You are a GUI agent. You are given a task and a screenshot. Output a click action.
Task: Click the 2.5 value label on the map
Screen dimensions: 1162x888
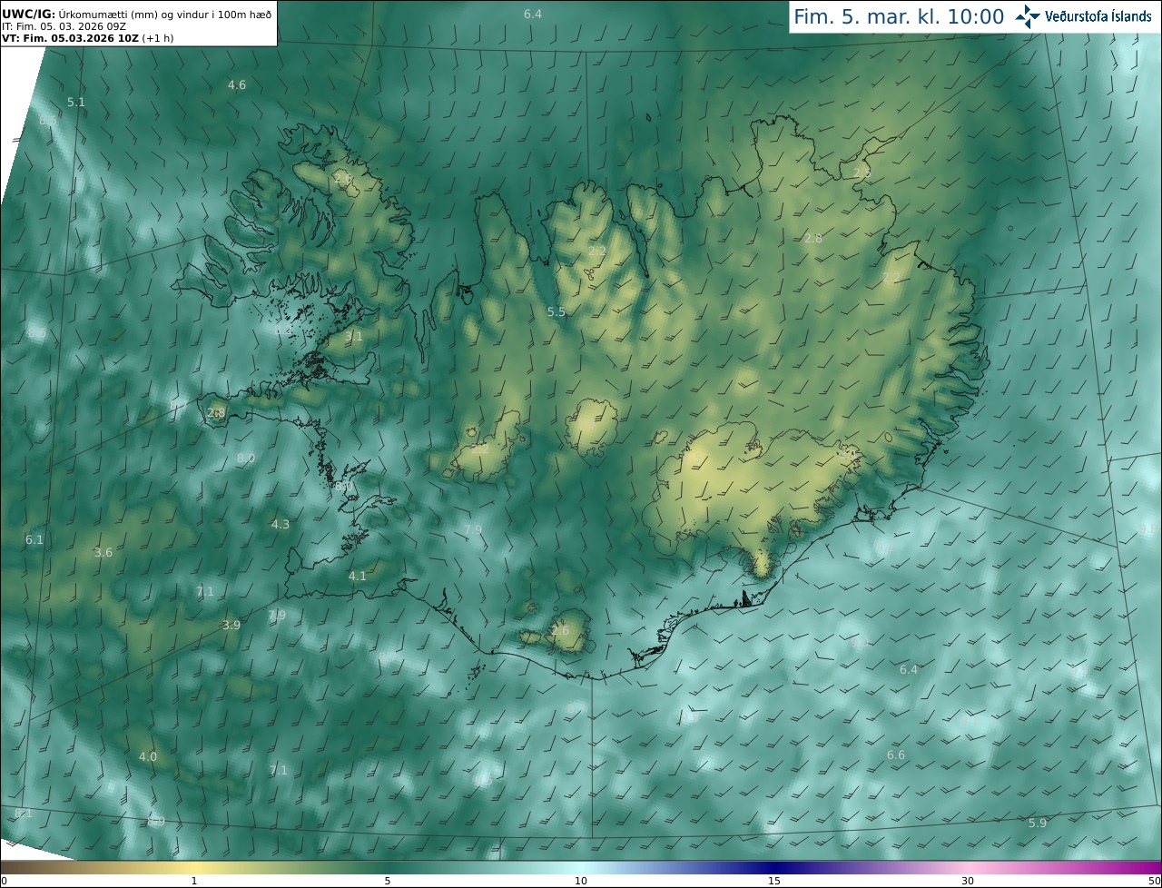[862, 173]
